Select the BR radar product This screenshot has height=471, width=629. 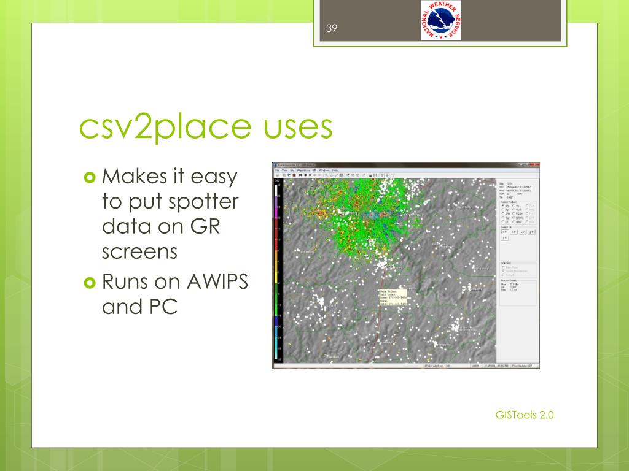(x=505, y=206)
